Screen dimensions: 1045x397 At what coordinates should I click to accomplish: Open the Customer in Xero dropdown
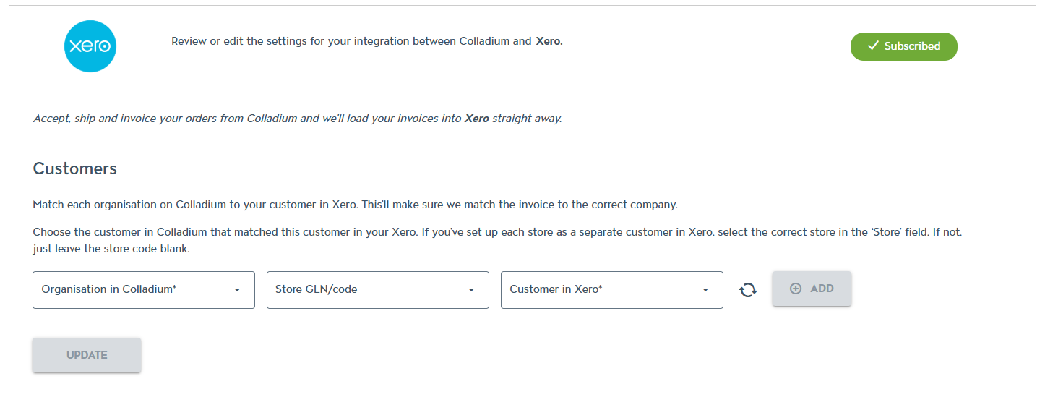click(x=611, y=290)
